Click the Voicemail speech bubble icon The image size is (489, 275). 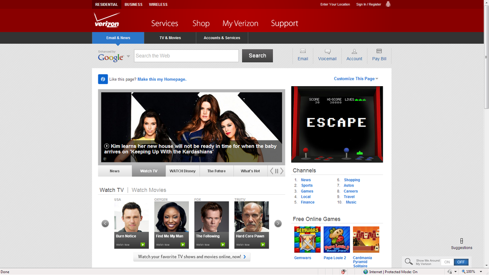pos(327,51)
